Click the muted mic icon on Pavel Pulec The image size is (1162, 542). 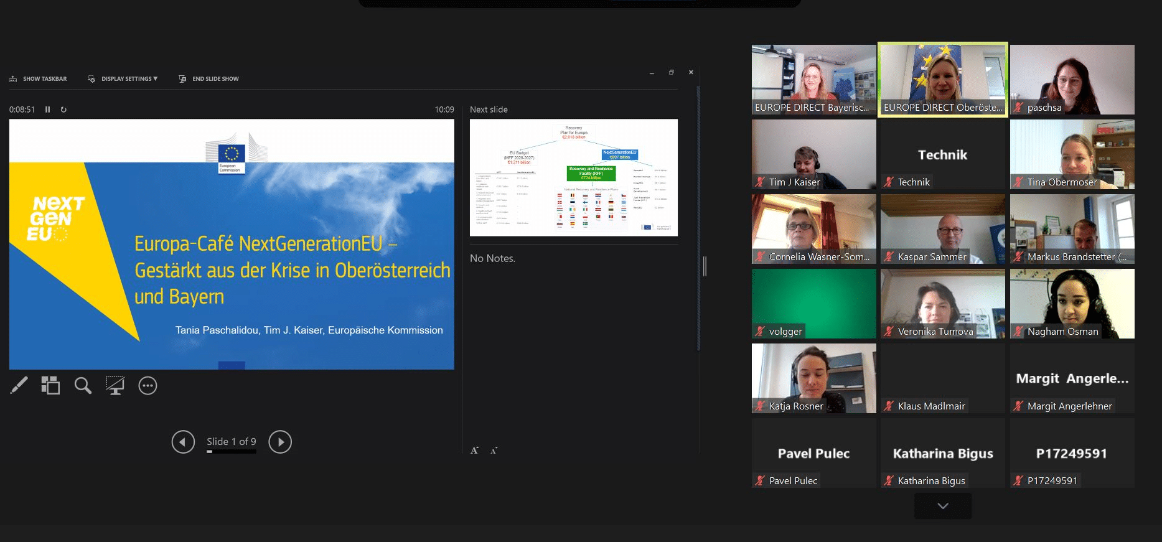pyautogui.click(x=760, y=481)
